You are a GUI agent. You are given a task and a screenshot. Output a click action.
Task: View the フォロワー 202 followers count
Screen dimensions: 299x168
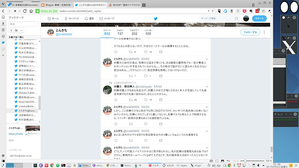pos(135,32)
